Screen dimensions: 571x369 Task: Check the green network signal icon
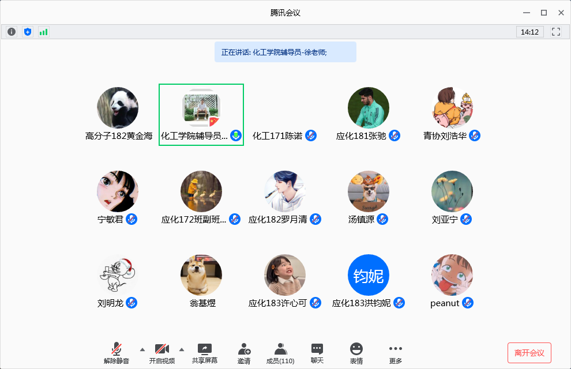point(44,32)
